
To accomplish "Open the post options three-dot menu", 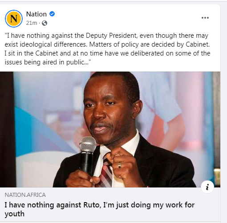I will tap(205, 18).
